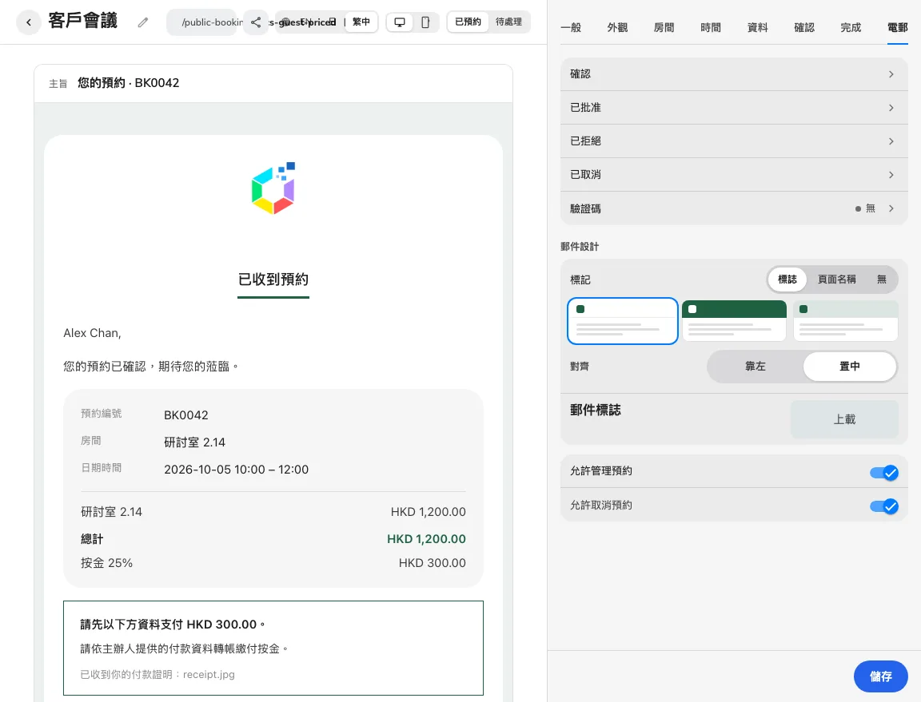The image size is (921, 702).
Task: Click the 儲存 save button
Action: pyautogui.click(x=880, y=676)
